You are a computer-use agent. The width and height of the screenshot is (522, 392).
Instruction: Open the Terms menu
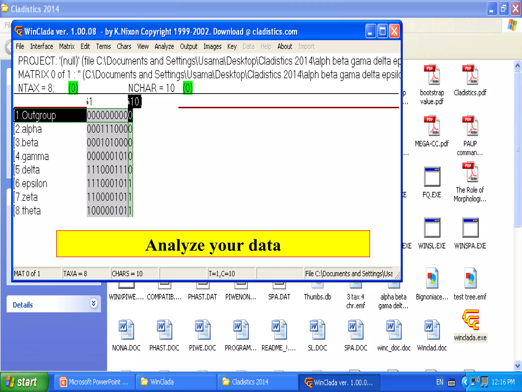pyautogui.click(x=103, y=46)
